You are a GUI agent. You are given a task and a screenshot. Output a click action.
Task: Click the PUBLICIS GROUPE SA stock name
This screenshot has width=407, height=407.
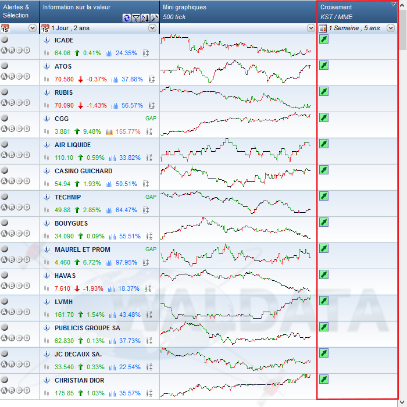pyautogui.click(x=87, y=328)
